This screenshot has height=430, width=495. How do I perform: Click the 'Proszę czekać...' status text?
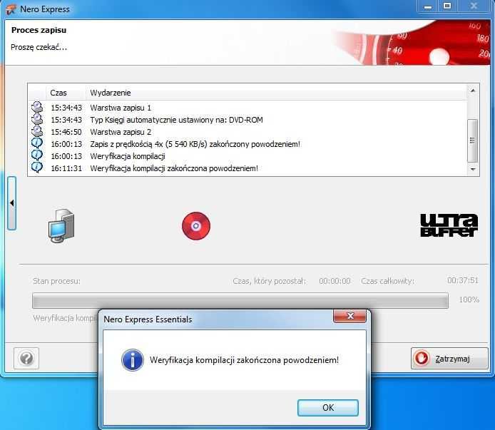point(39,47)
